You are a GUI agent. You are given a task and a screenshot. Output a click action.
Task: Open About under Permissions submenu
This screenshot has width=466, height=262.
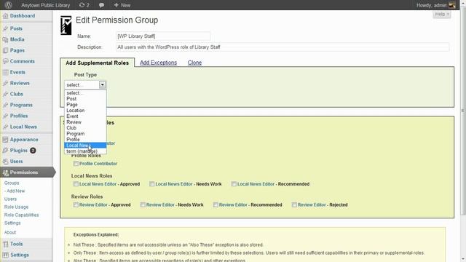[9, 233]
